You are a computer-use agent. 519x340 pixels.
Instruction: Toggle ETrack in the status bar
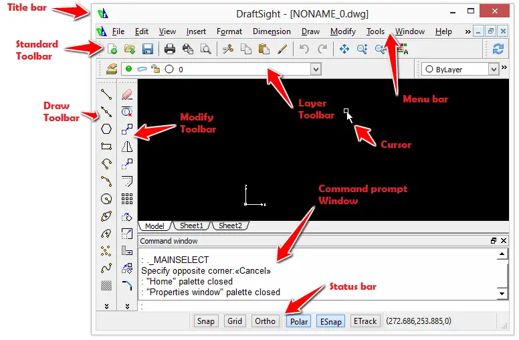point(365,321)
